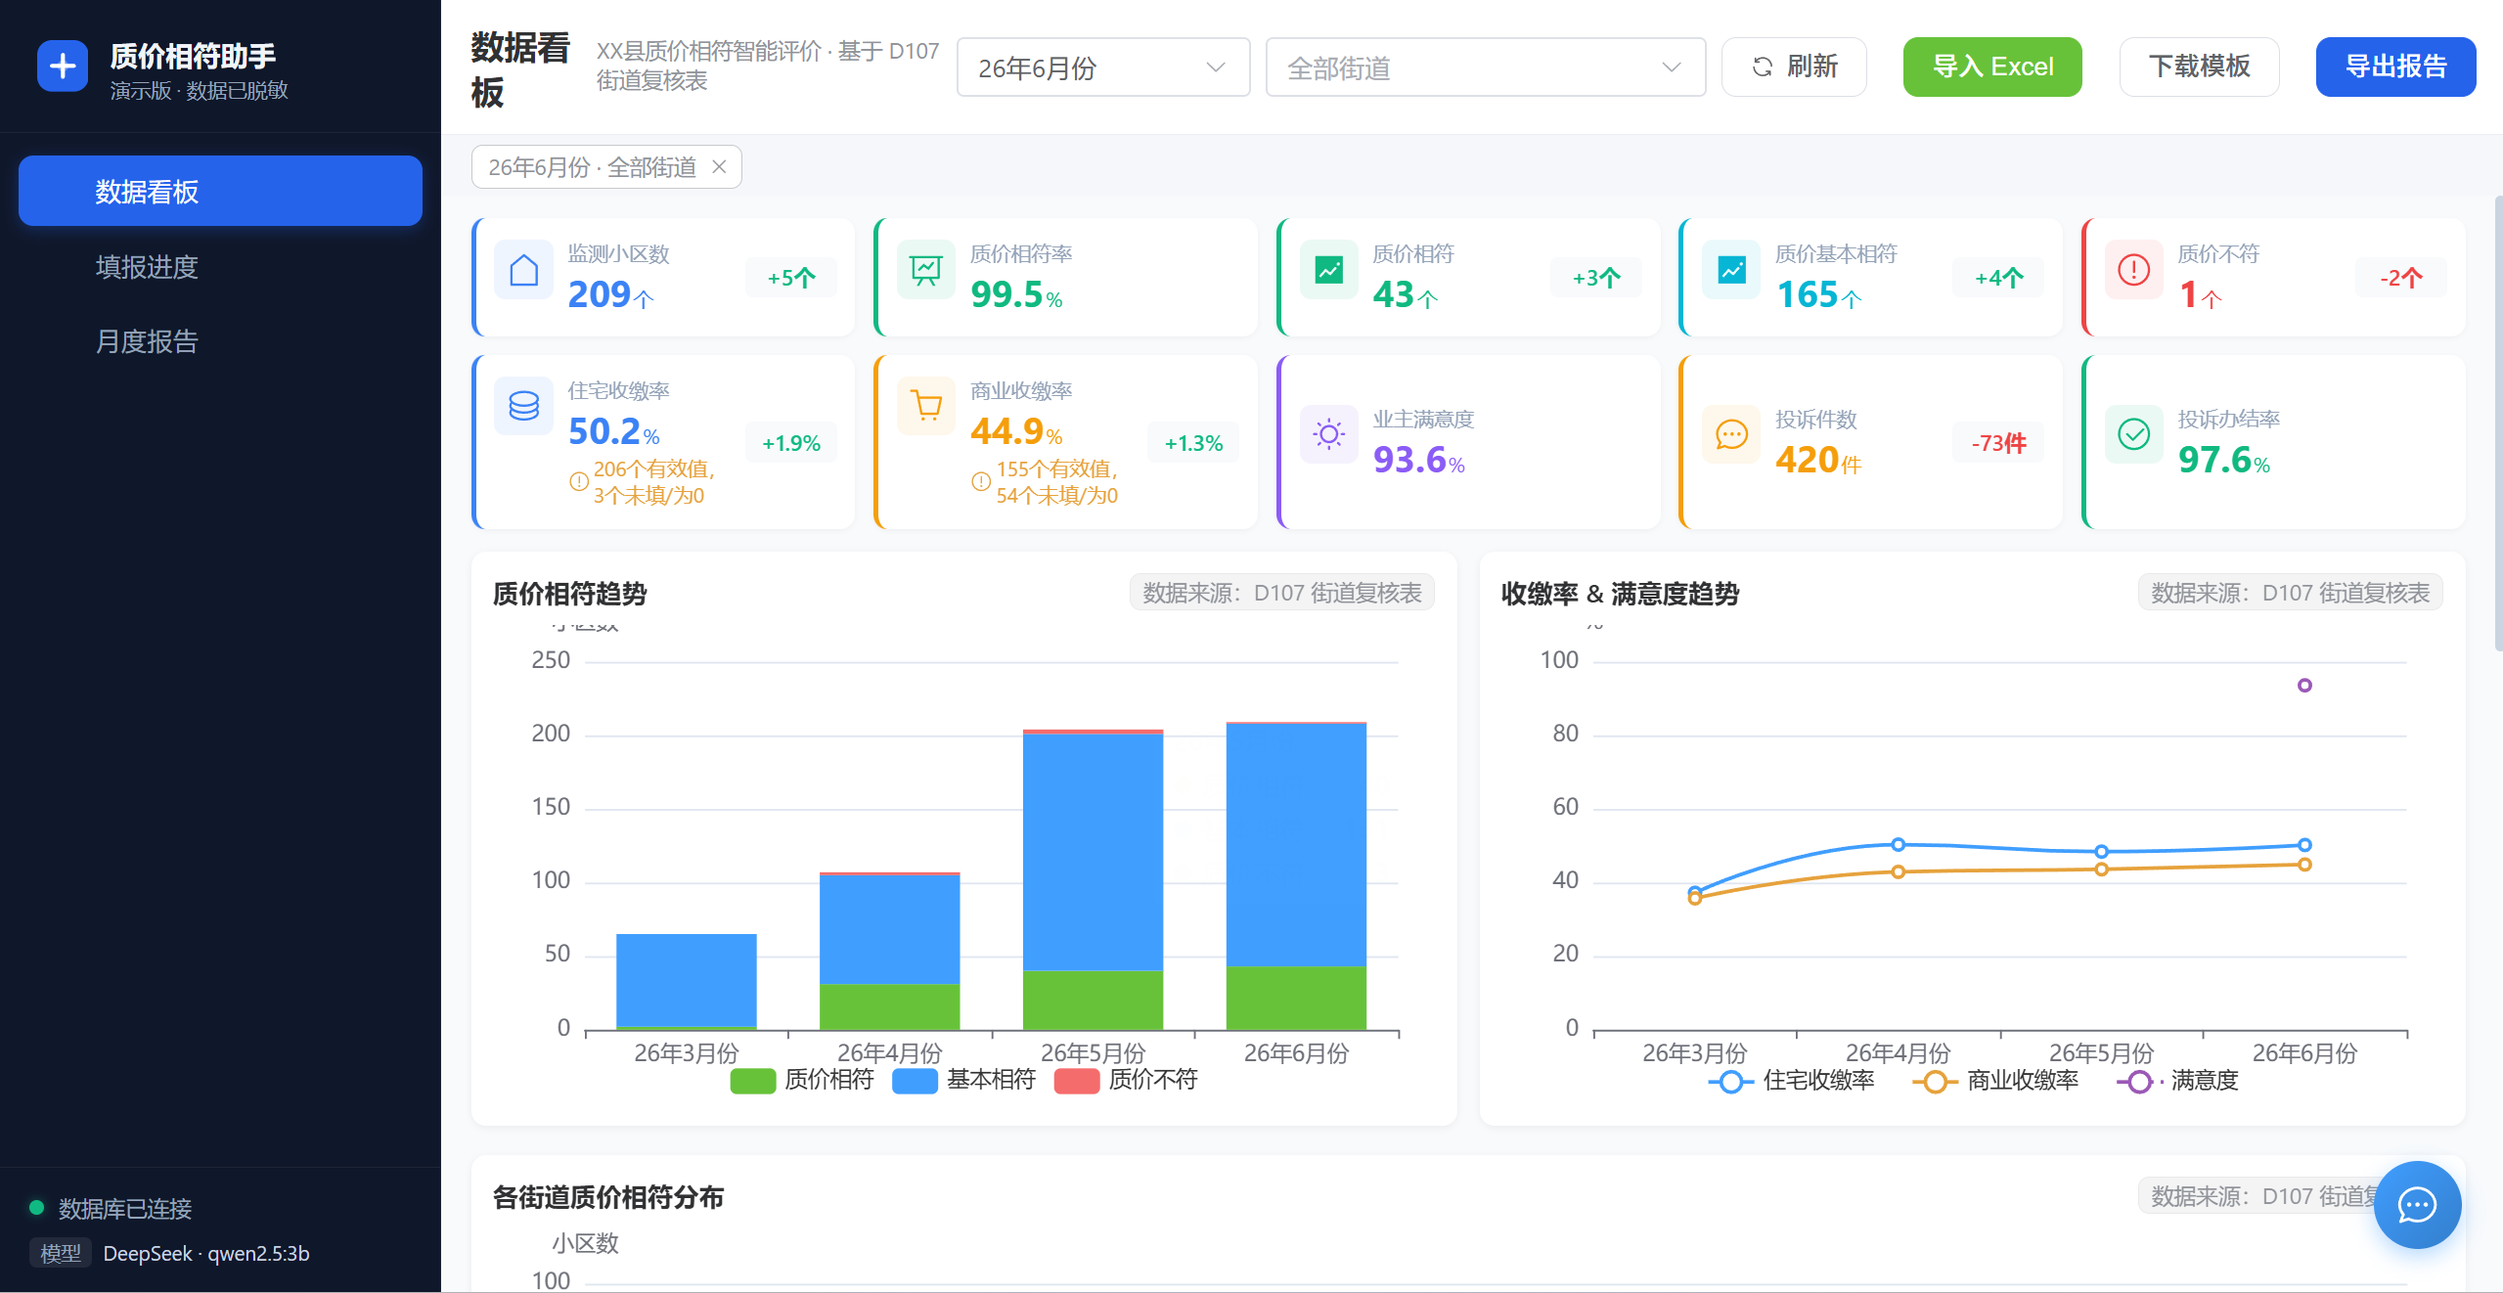
Task: Click the 数据来源 tag in 收缴率 & 满意度趋势 panel
Action: pos(2290,593)
